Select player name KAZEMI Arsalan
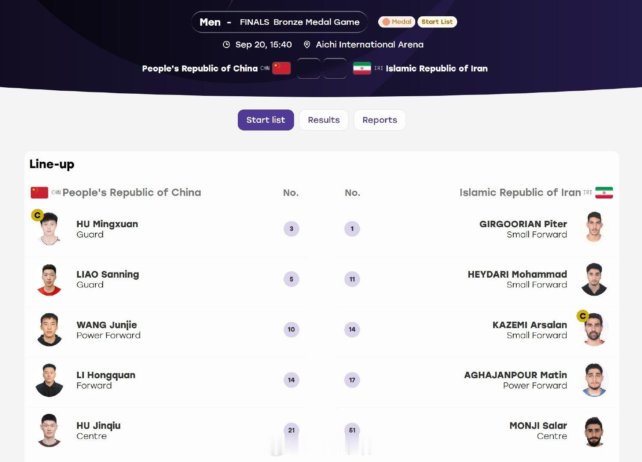The height and width of the screenshot is (462, 642). (x=530, y=325)
